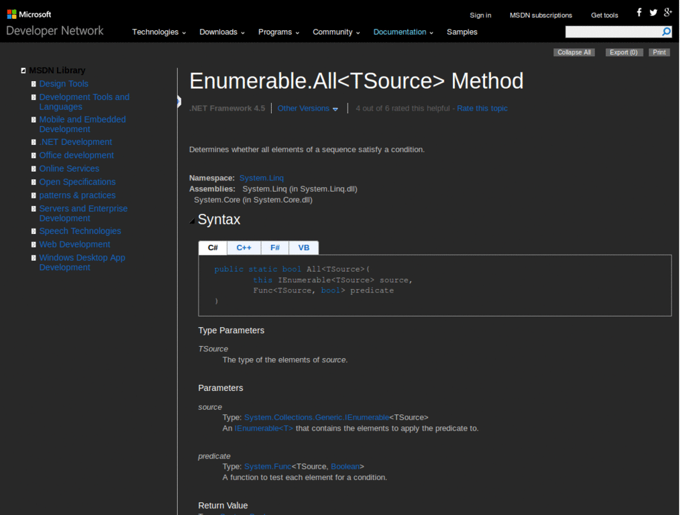Click the Google+ icon
Screen dimensions: 687x515
click(668, 12)
